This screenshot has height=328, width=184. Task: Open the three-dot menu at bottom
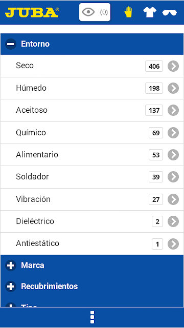(92, 317)
